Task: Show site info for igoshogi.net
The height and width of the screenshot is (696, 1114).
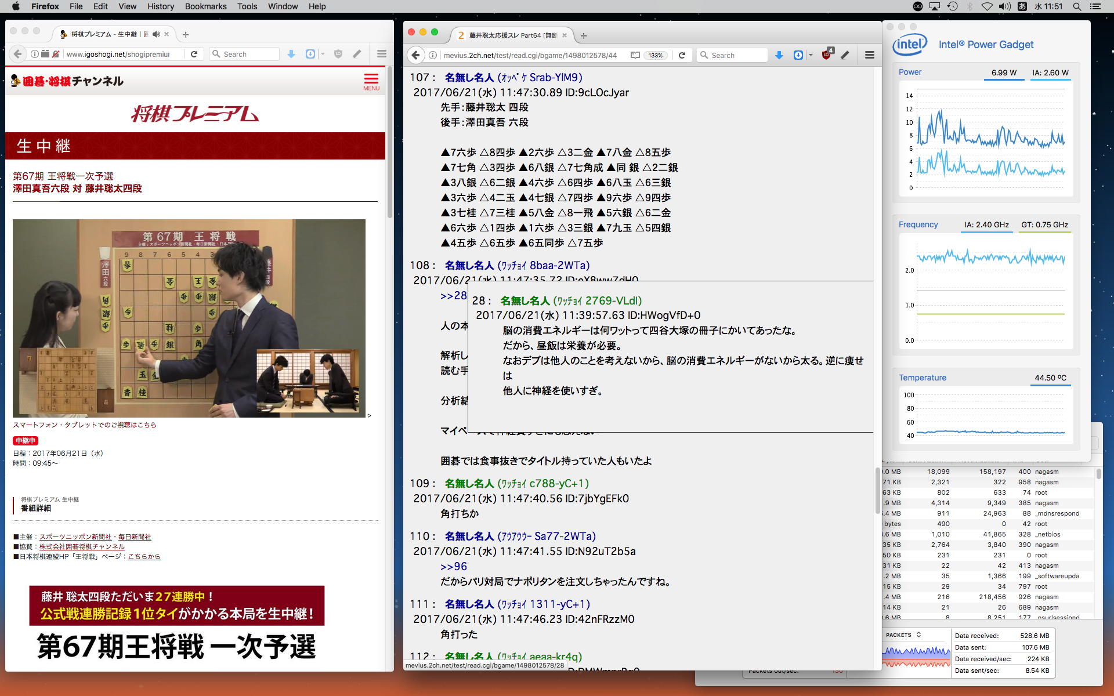Action: [x=35, y=54]
